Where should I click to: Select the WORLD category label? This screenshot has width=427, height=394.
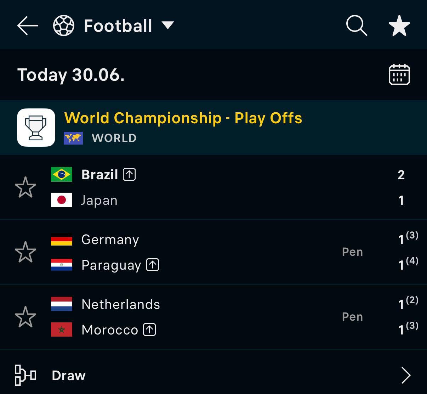114,138
